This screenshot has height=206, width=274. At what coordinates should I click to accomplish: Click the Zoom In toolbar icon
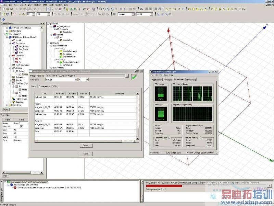[x=121, y=9]
